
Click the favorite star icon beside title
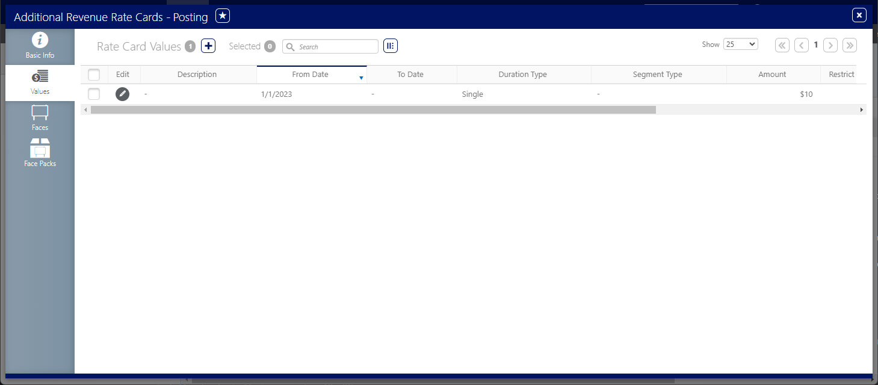223,16
